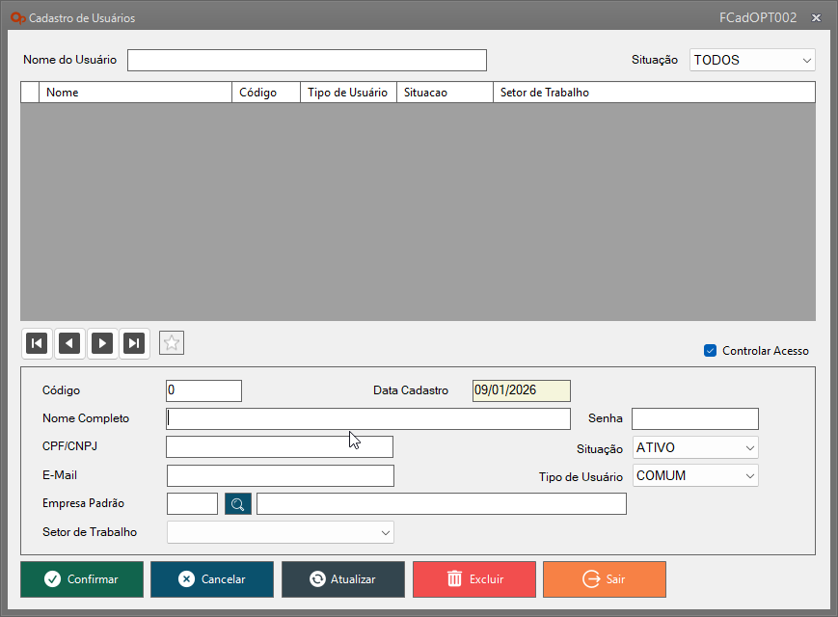The image size is (838, 617).
Task: Toggle the Controlar Acesso checkbox
Action: [x=711, y=351]
